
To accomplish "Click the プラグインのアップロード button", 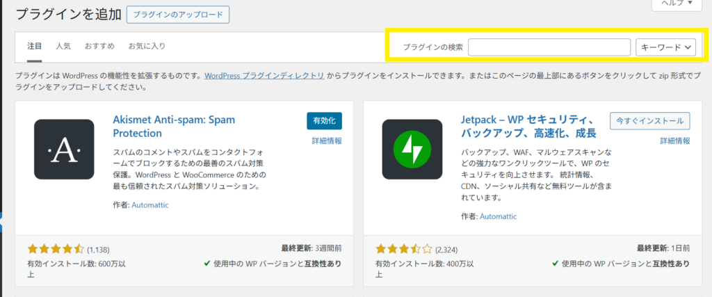I will pos(178,15).
